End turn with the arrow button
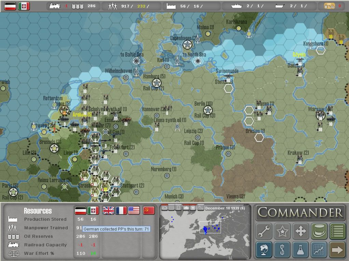The height and width of the screenshot is (261, 349). point(337,250)
